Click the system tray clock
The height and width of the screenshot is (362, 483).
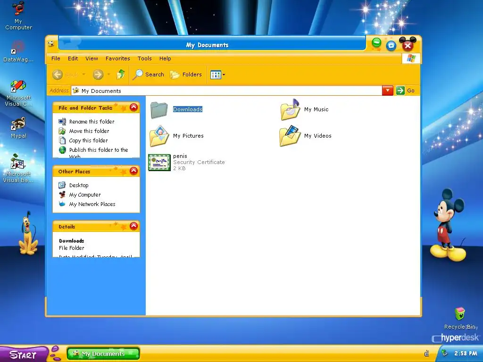coord(466,354)
